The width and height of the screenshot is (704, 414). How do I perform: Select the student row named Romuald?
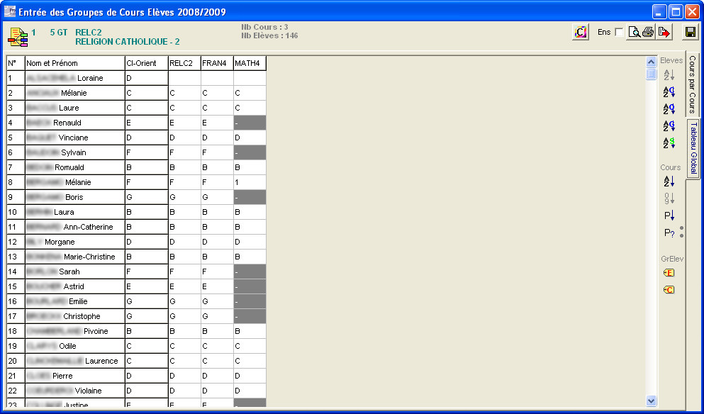click(x=137, y=167)
